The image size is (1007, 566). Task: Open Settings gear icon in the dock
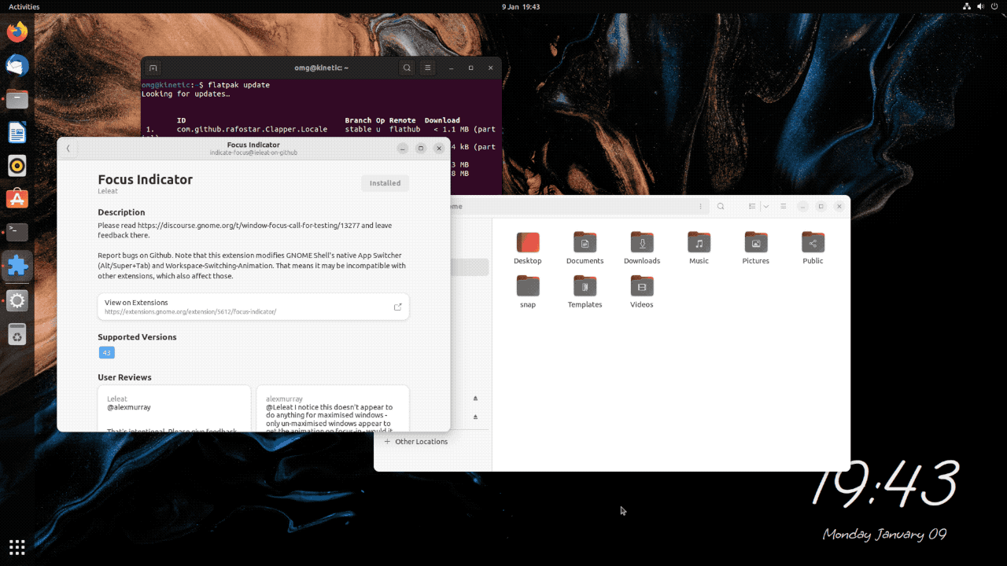17,300
